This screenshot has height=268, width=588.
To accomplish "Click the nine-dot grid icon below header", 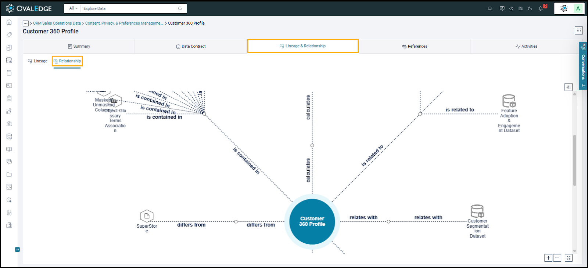I will (x=578, y=30).
